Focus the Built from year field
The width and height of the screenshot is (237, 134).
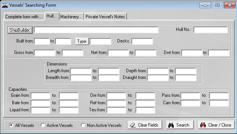(42, 41)
